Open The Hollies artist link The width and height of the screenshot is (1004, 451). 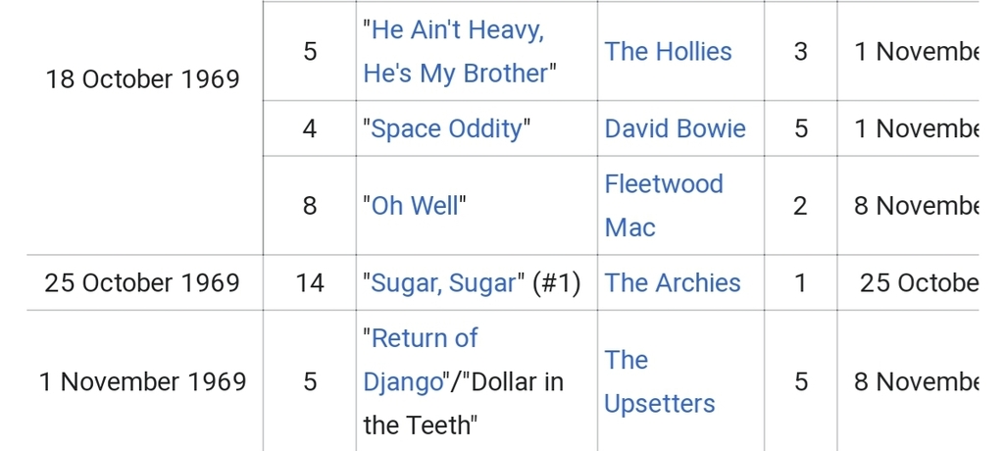668,51
